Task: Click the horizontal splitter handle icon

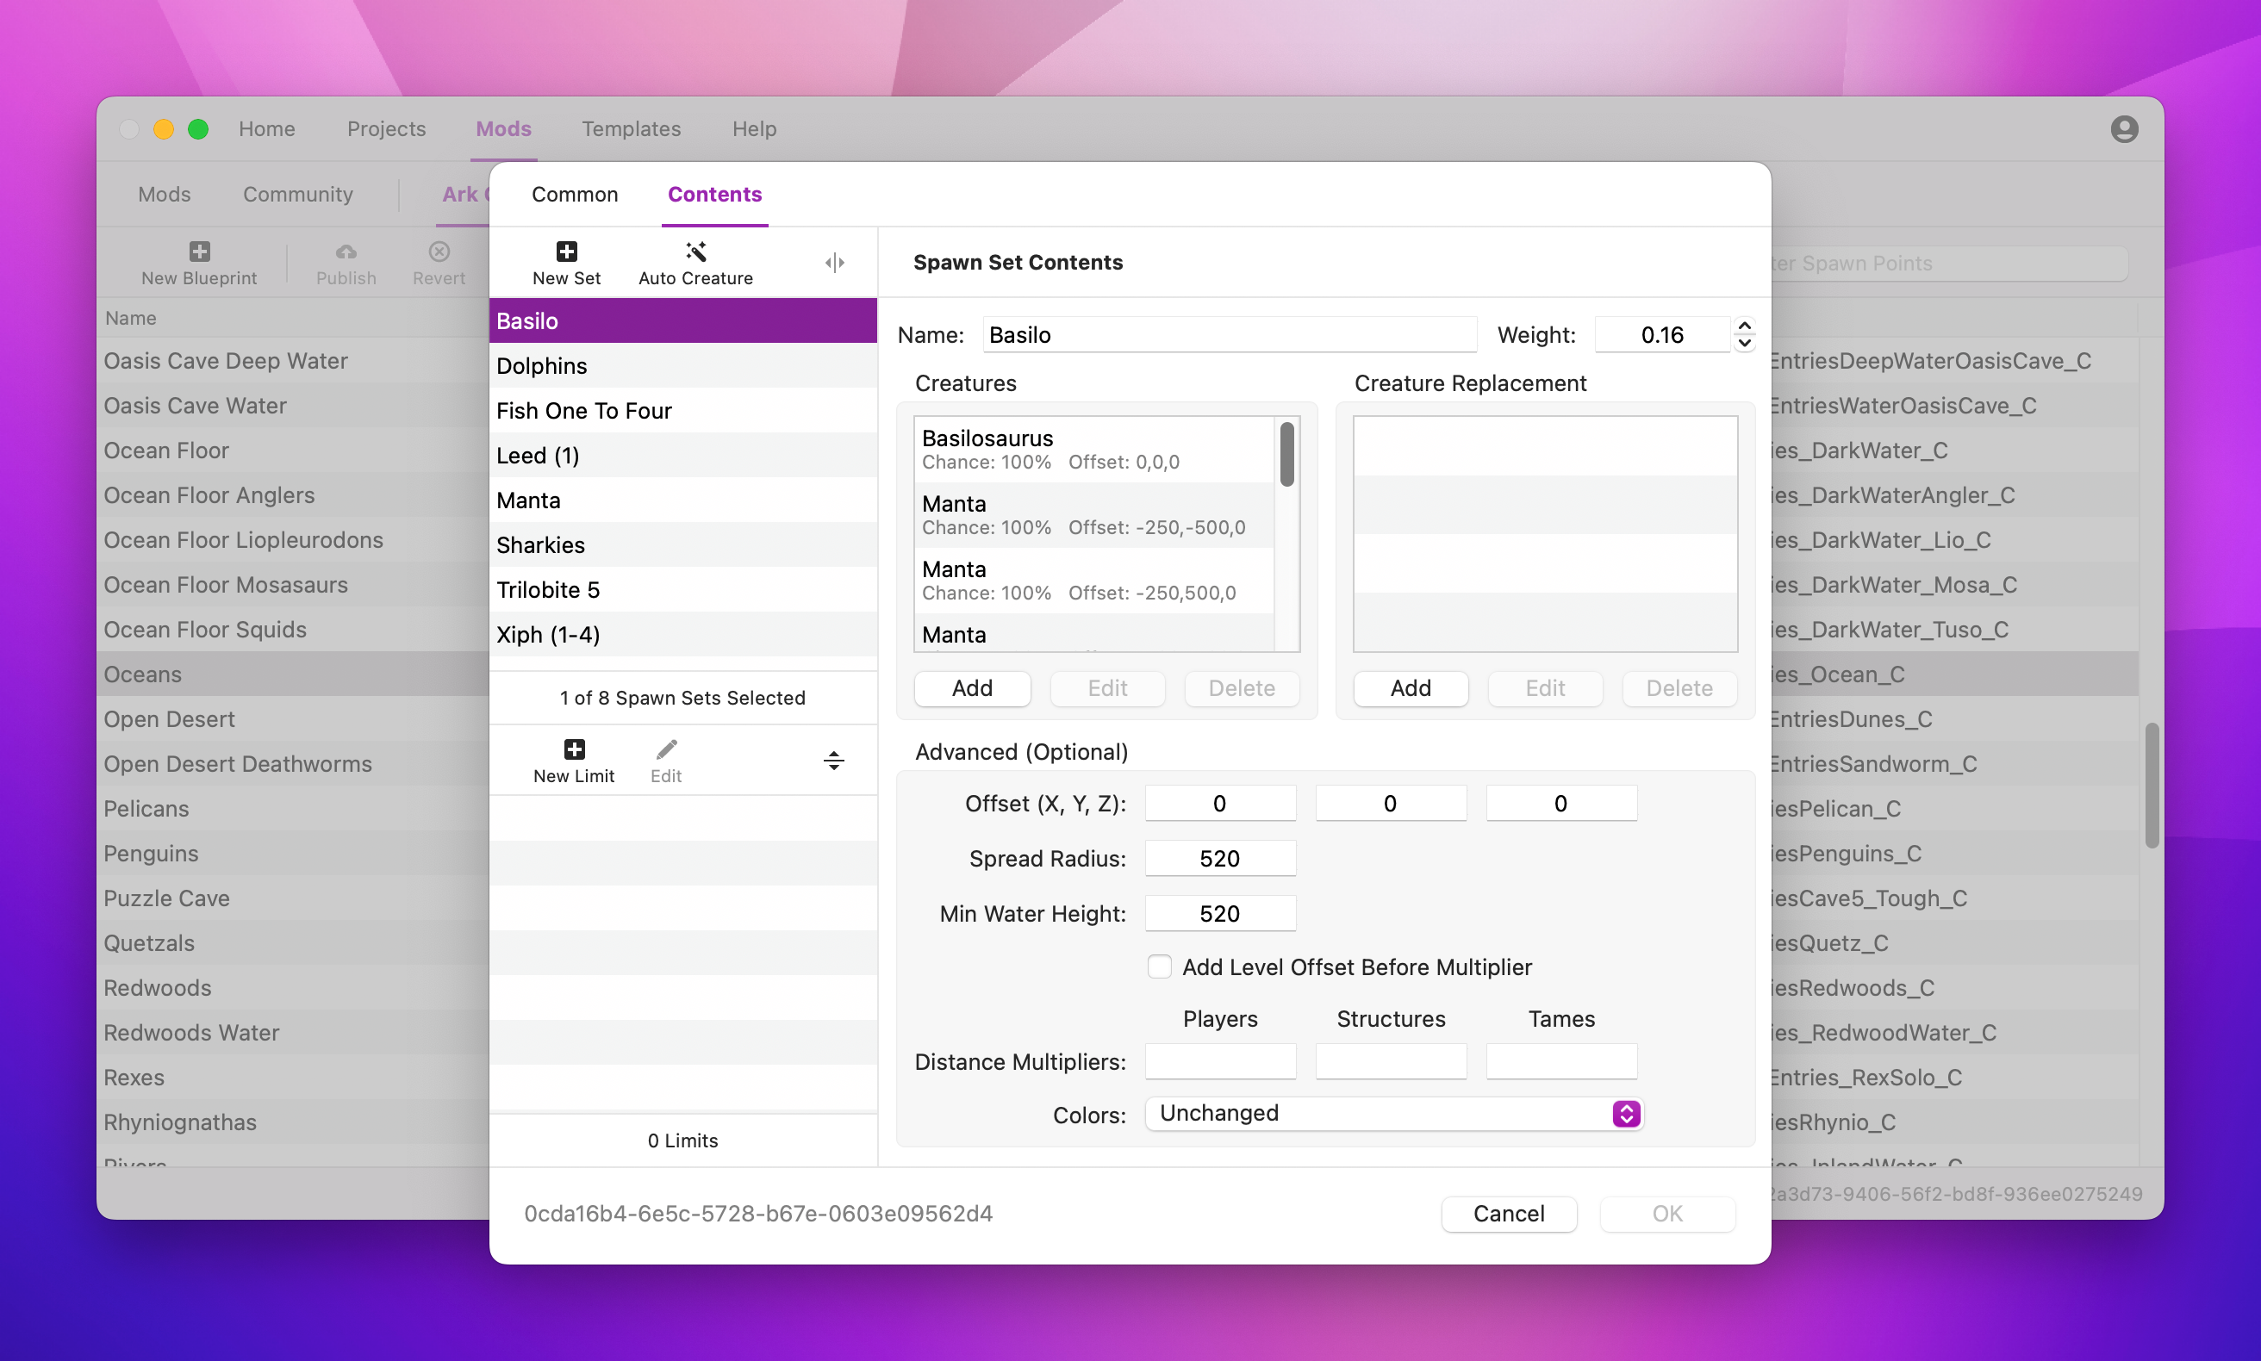Action: click(x=833, y=761)
